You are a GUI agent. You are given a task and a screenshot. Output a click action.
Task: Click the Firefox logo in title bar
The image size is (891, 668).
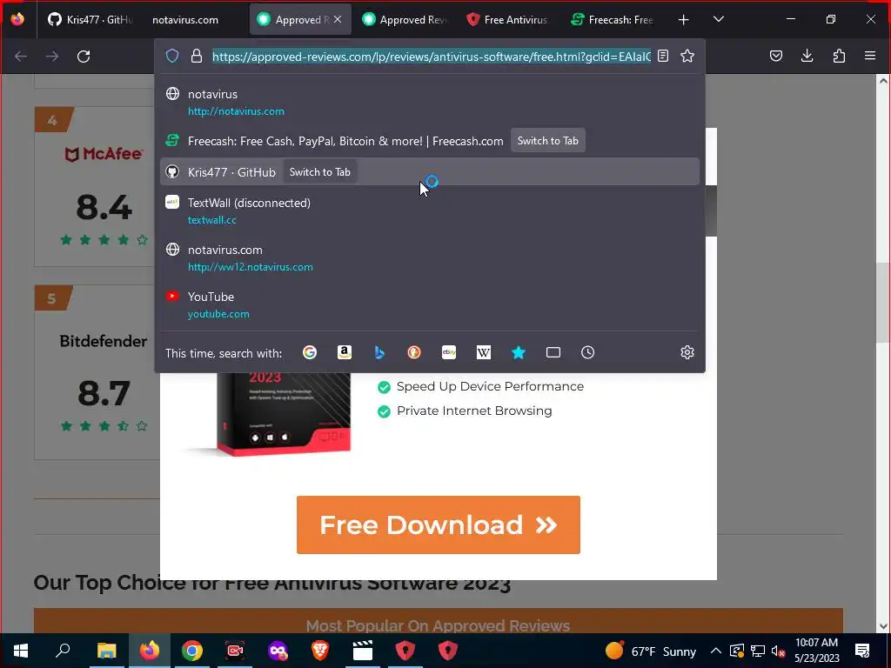click(17, 19)
